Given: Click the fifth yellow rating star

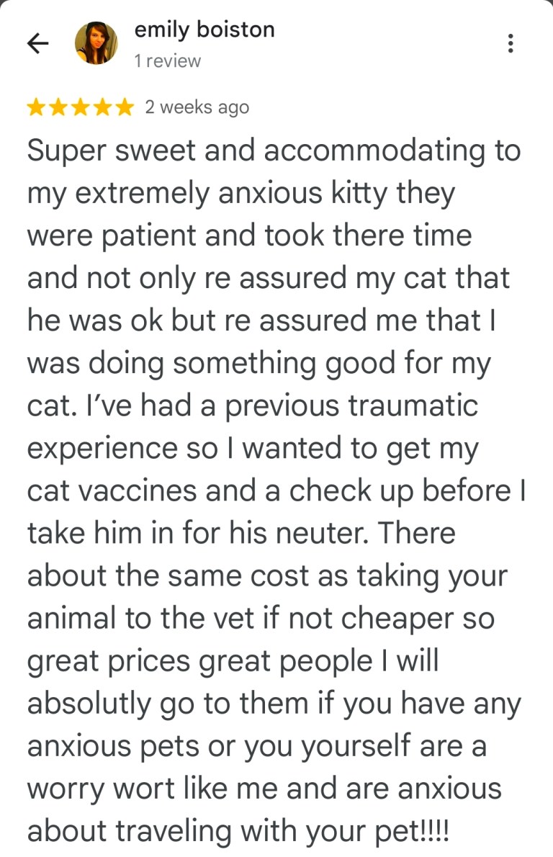Looking at the screenshot, I should (x=125, y=108).
